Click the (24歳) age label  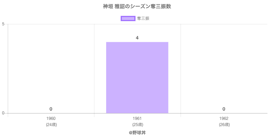51,125
